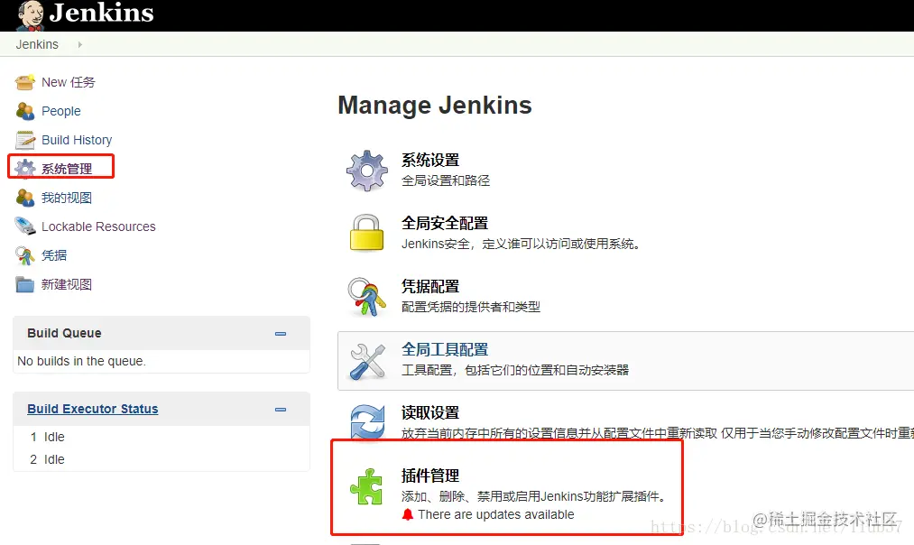The height and width of the screenshot is (545, 914).
Task: Click the 凭据配置 keys icon
Action: 366,297
